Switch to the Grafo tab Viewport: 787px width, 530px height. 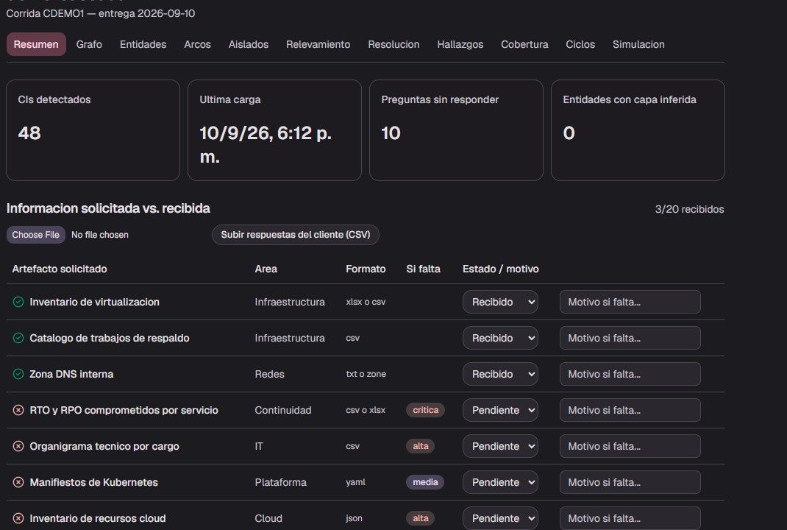pyautogui.click(x=89, y=44)
